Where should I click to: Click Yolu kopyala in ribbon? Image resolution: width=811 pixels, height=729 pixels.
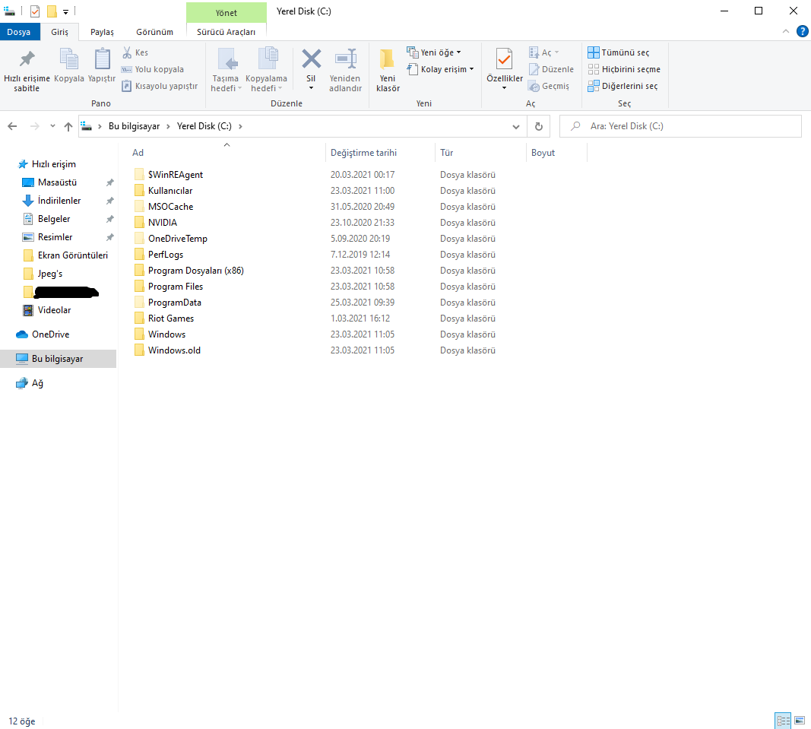(153, 69)
